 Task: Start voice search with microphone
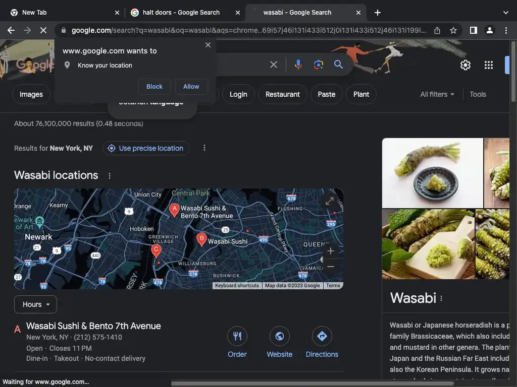click(298, 64)
